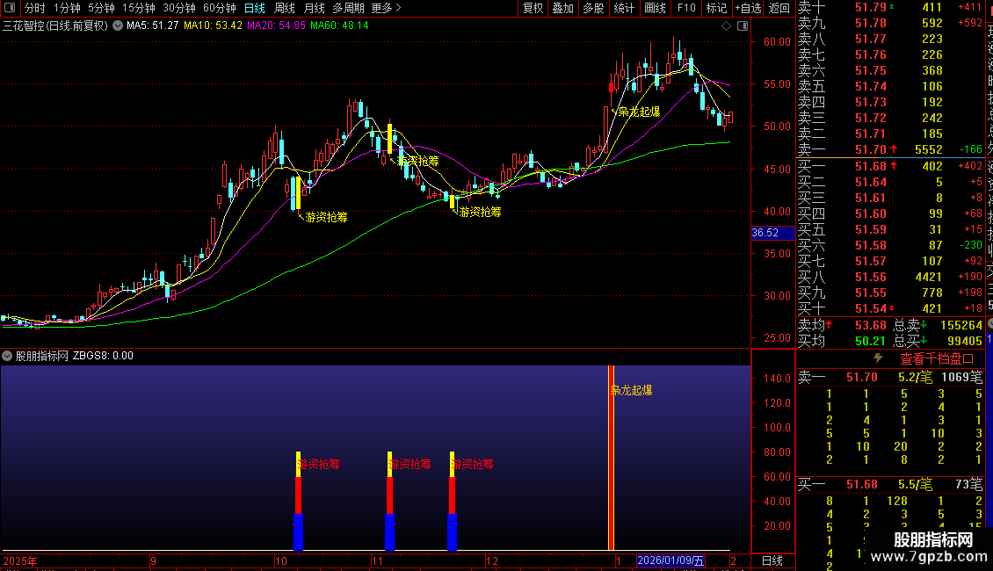Open 查看千档盘口 link
This screenshot has width=993, height=571.
(937, 359)
